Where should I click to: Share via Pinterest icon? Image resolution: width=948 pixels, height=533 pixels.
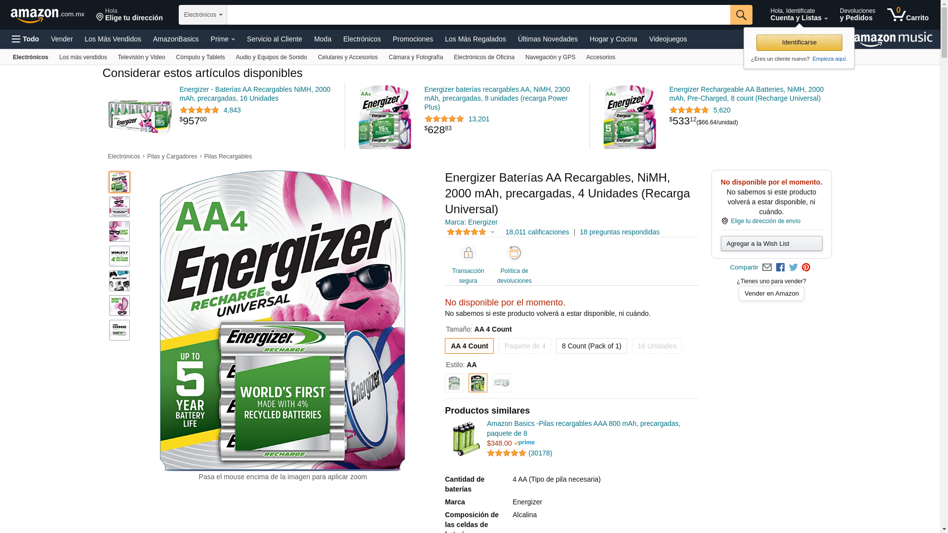tap(806, 267)
